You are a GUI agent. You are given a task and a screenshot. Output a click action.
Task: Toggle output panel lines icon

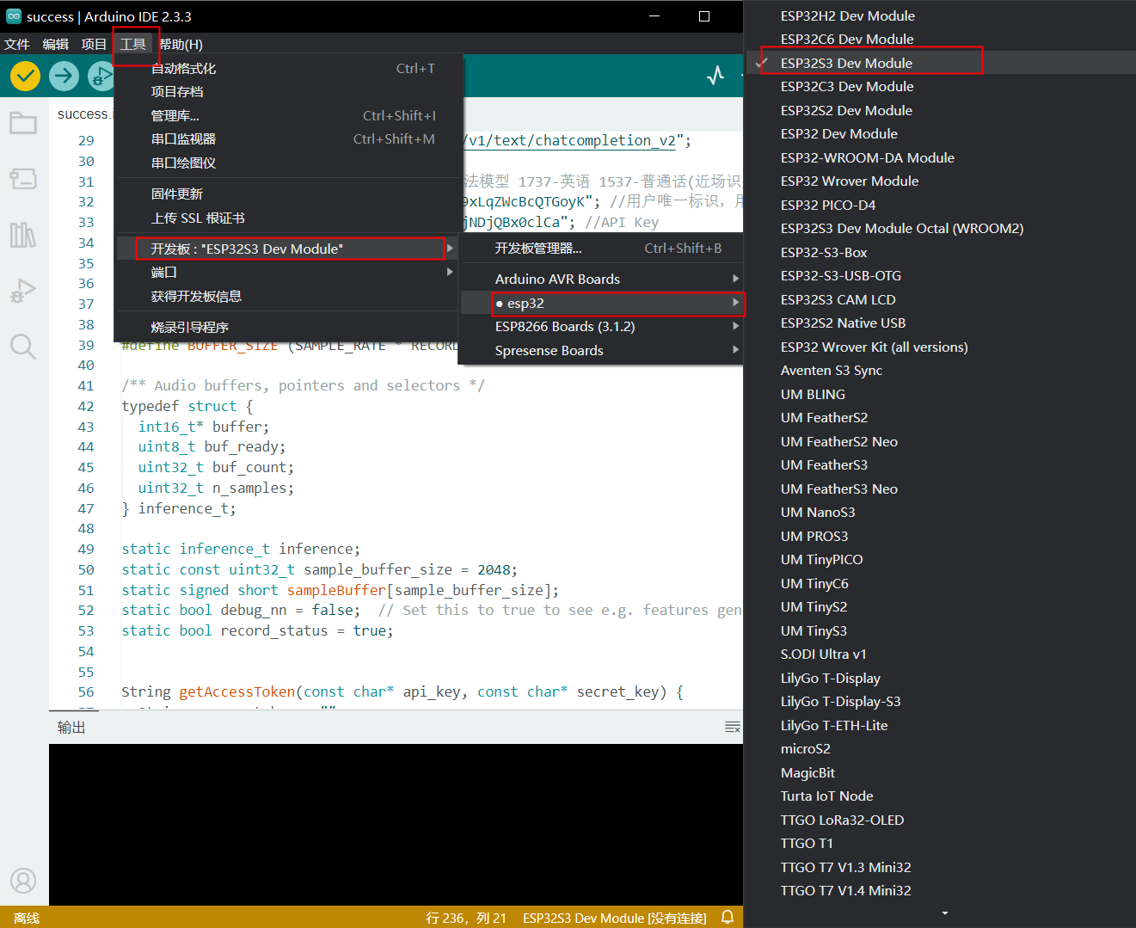tap(733, 728)
